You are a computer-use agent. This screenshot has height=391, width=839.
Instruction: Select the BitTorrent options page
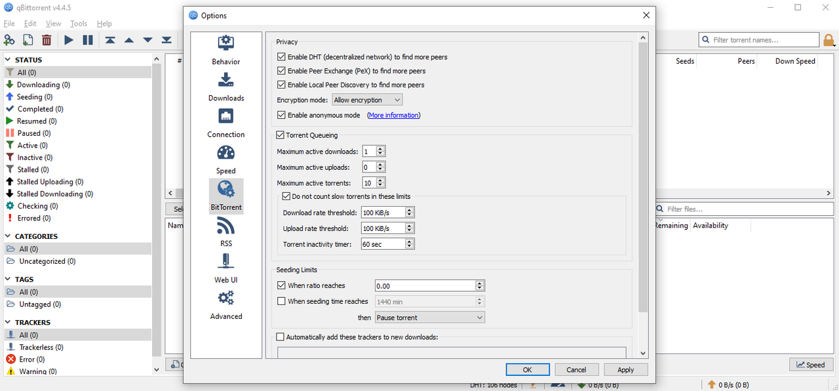pos(226,196)
